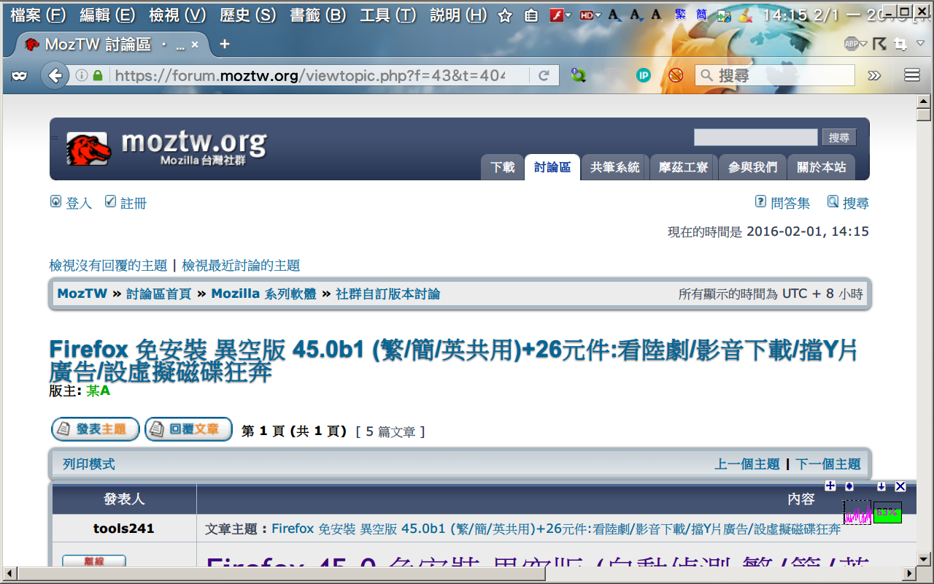Viewport: 934px width, 584px height.
Task: Click the diamond icon on the floating widget
Action: pyautogui.click(x=849, y=486)
